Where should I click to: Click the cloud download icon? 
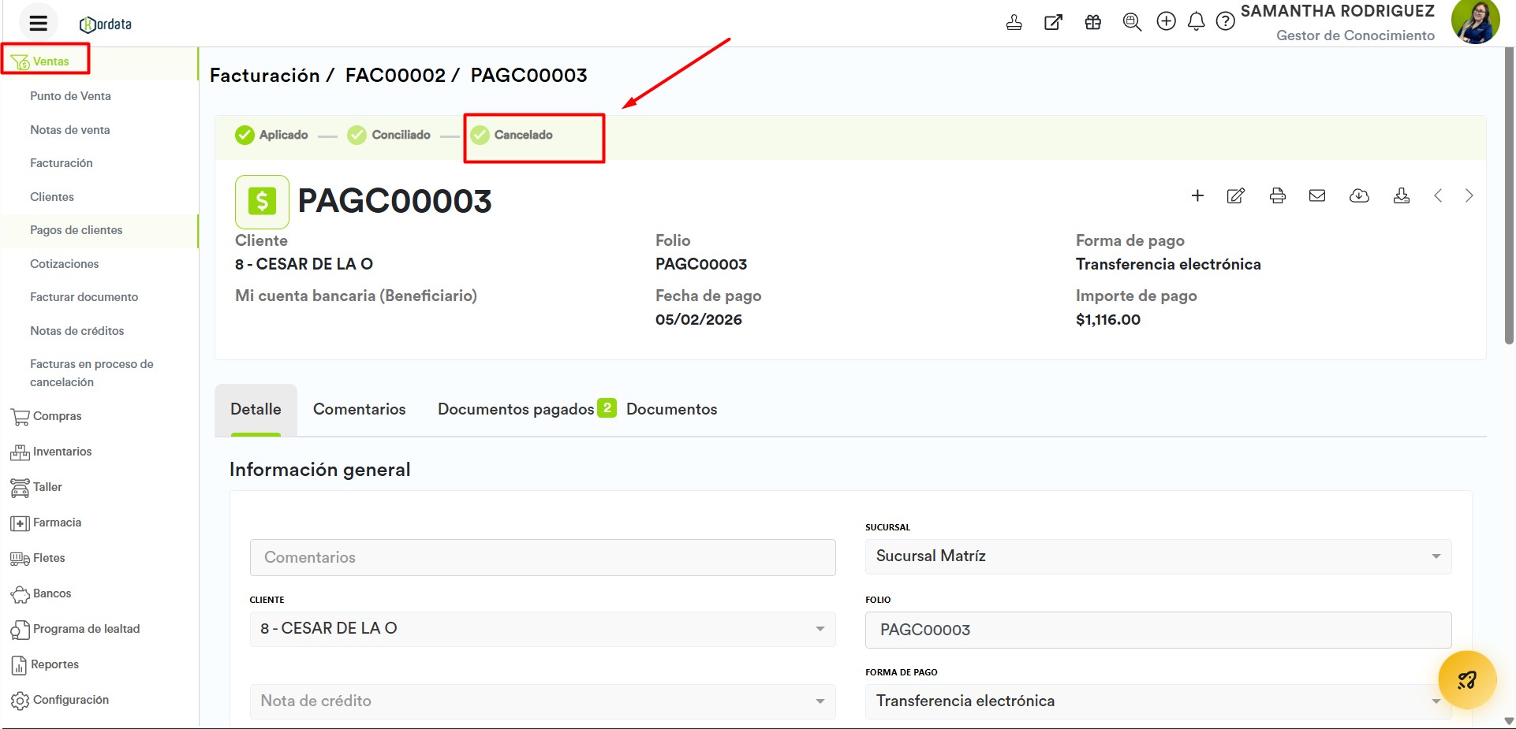[1359, 195]
